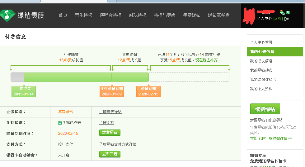Viewport: 305px width, 167px height.
Task: Open the 游戏特权 navigation item
Action: coord(138,15)
